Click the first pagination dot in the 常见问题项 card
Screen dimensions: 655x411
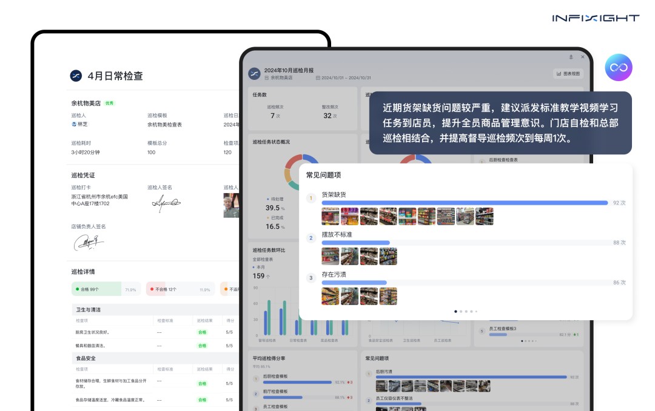[455, 311]
